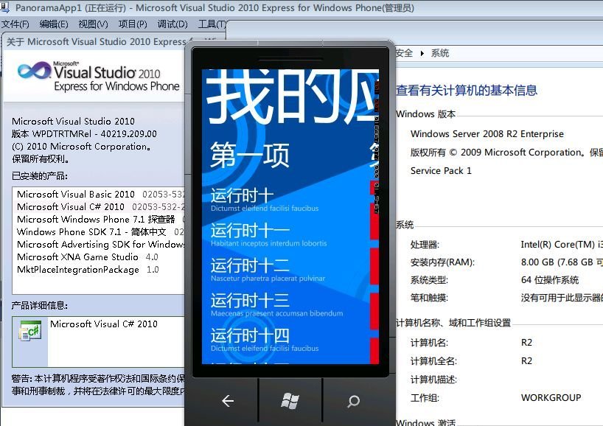This screenshot has height=426, width=603.
Task: Tap 运行时十一 item in emulator
Action: [x=268, y=235]
